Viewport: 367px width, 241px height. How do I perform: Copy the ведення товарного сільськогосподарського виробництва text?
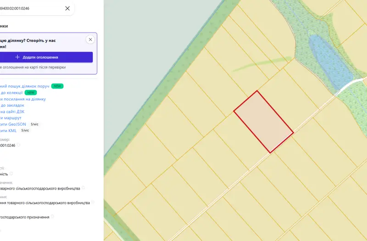pyautogui.click(x=93, y=202)
